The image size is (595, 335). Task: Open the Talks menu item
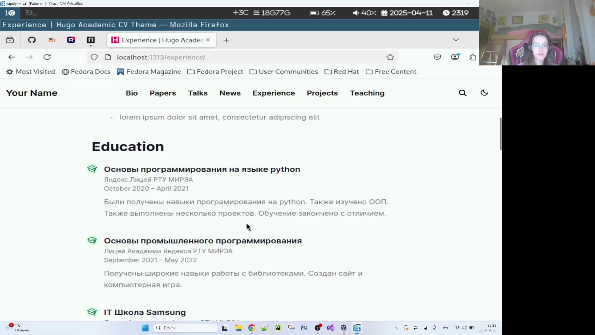tap(198, 93)
